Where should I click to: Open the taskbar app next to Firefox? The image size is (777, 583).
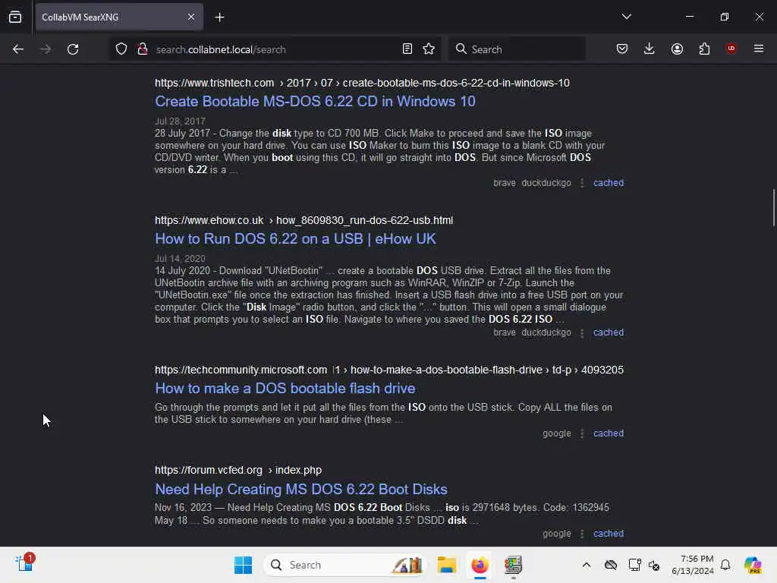[513, 565]
